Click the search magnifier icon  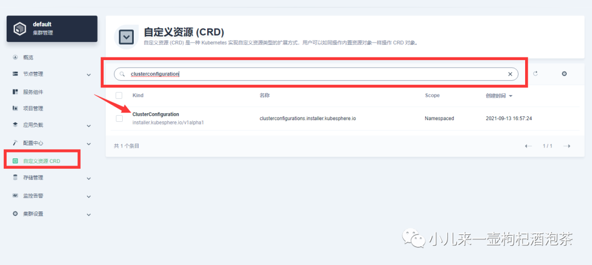[122, 74]
